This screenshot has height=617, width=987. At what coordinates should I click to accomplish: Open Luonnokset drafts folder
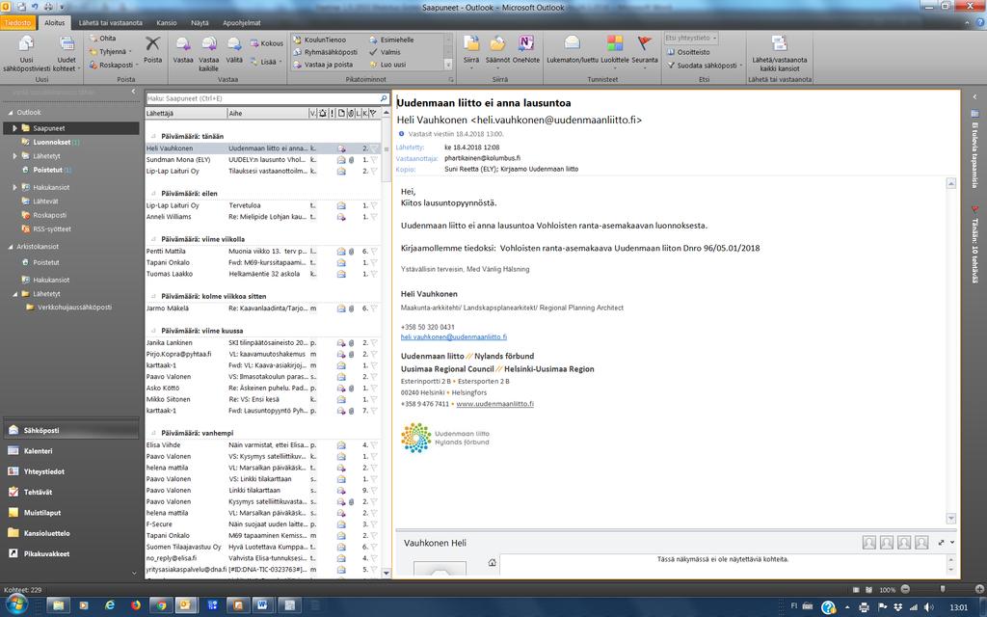point(52,143)
